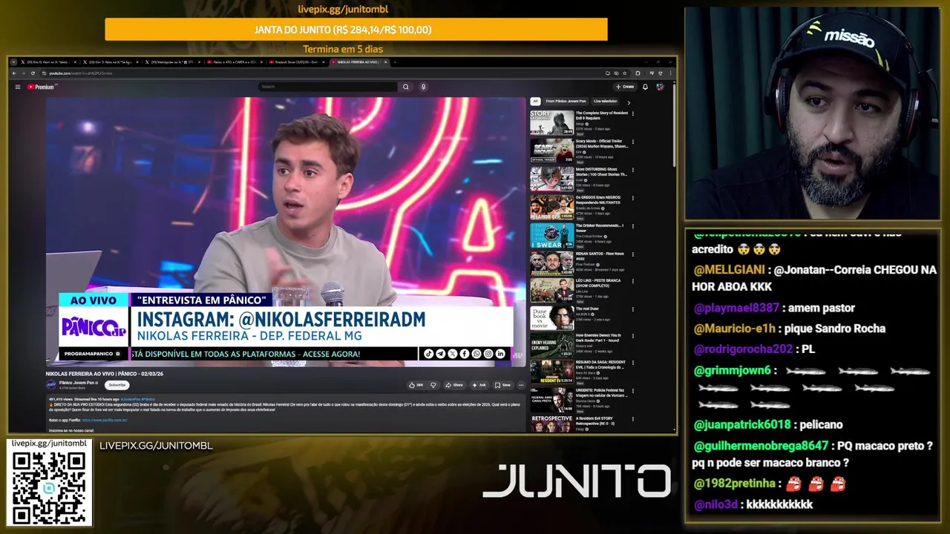Click the Share button below video
Image resolution: width=950 pixels, height=534 pixels.
454,385
